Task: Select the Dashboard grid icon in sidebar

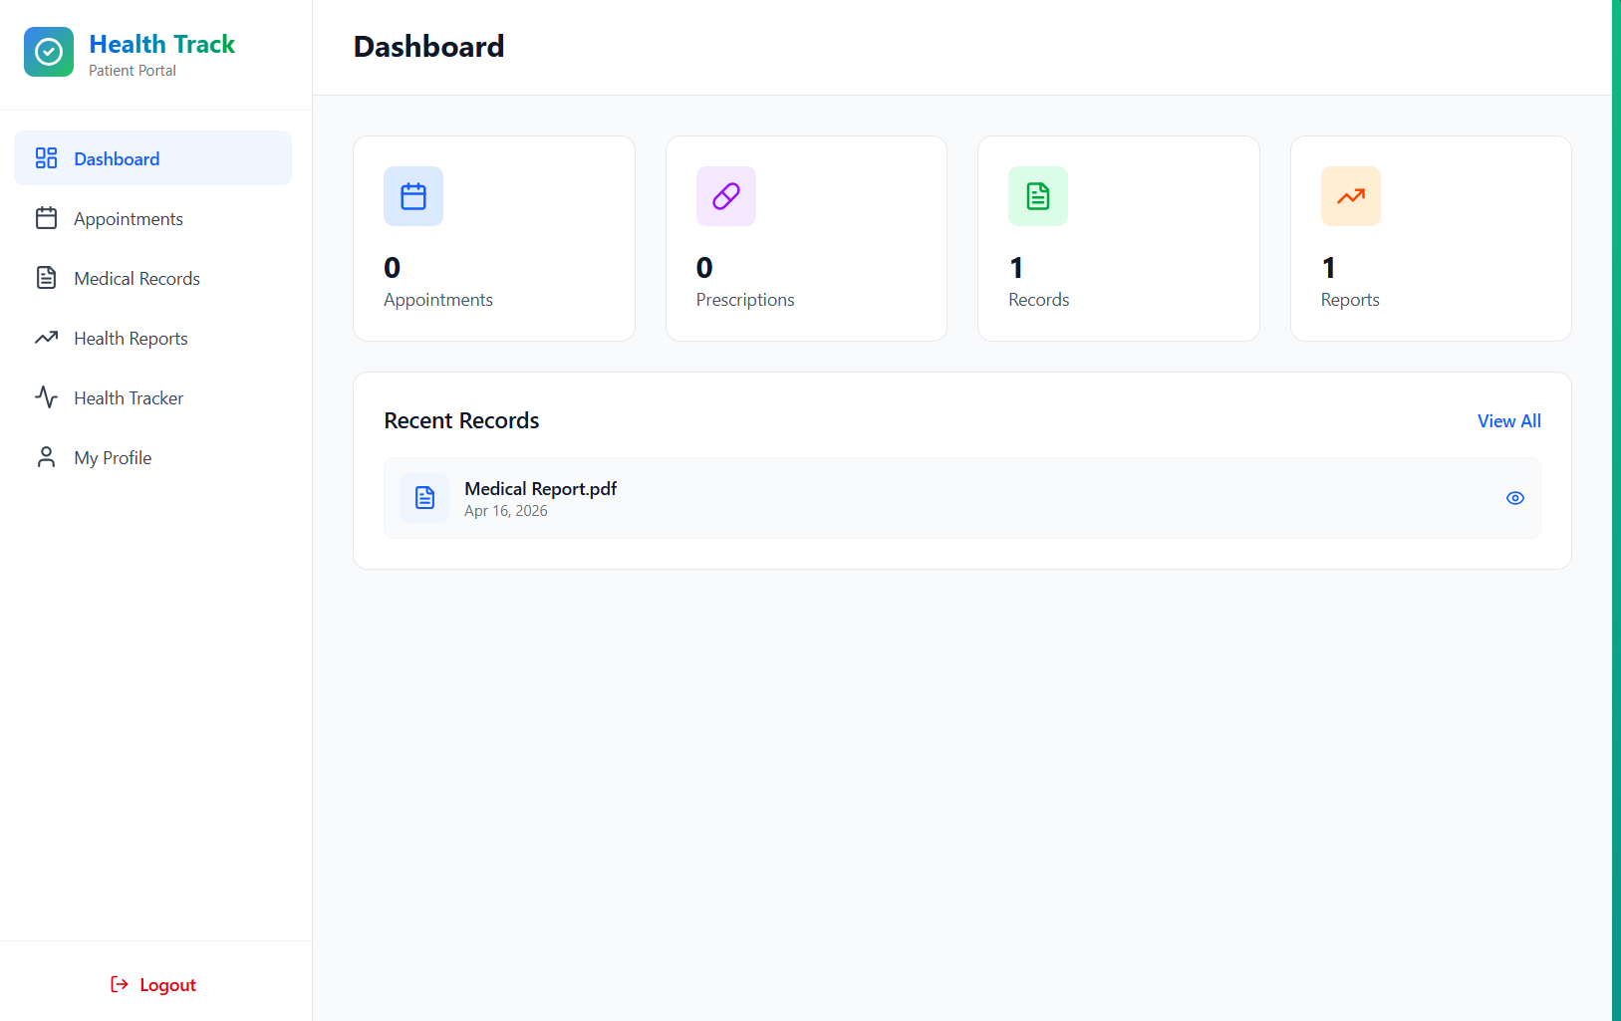Action: (x=46, y=157)
